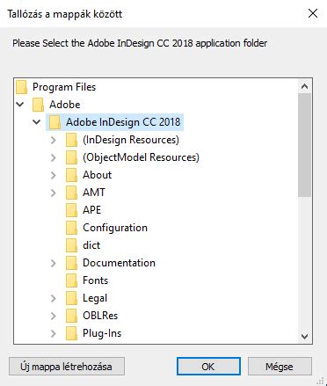Click the Fonts folder icon
This screenshot has width=327, height=386.
[x=71, y=280]
